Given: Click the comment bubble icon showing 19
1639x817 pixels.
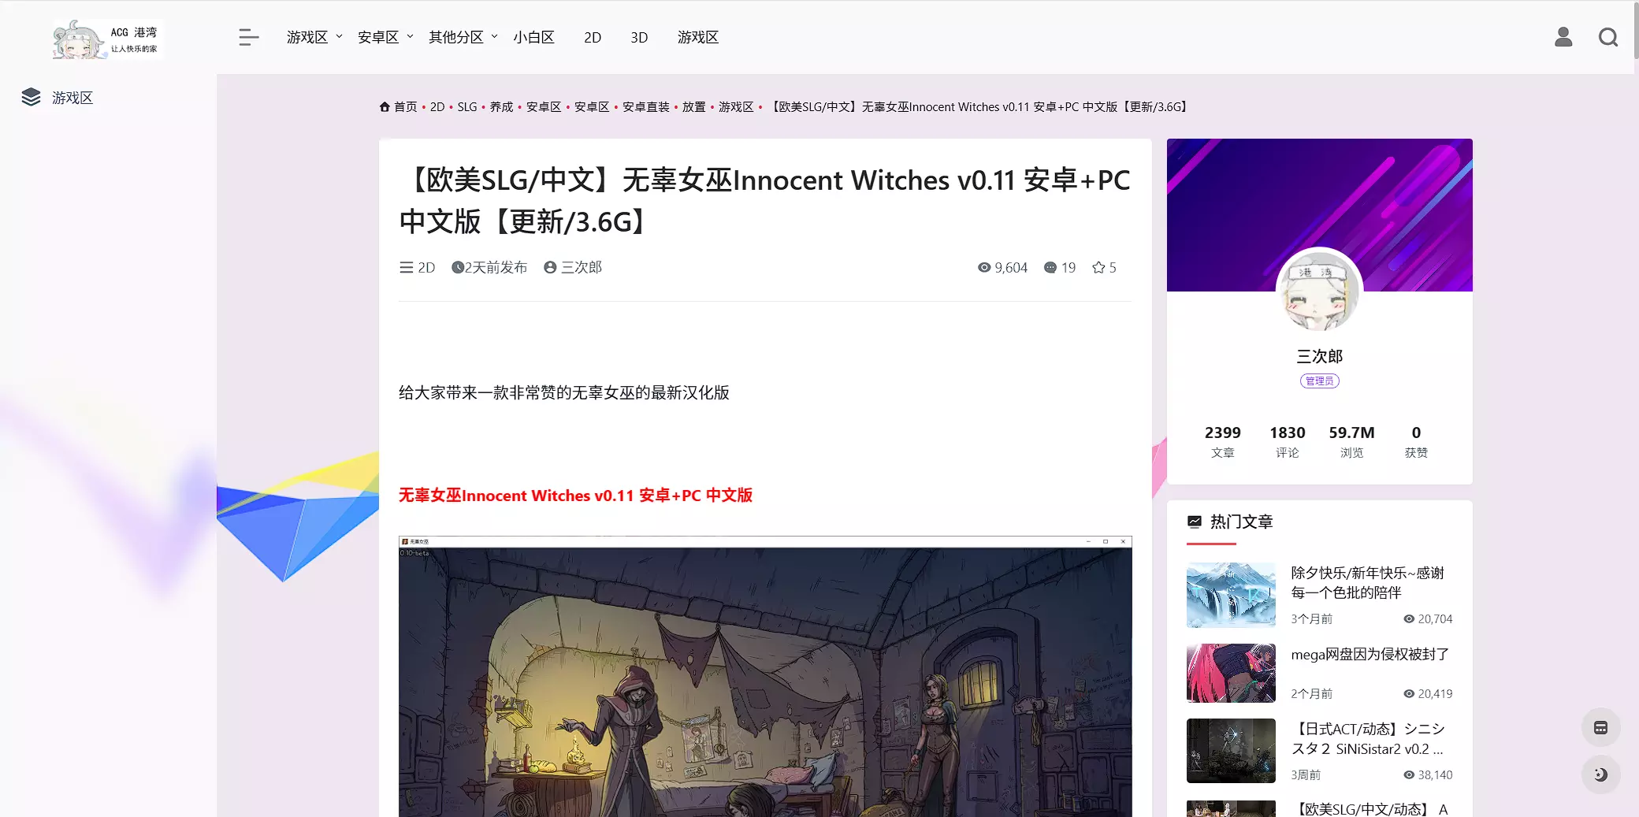Looking at the screenshot, I should (1050, 268).
